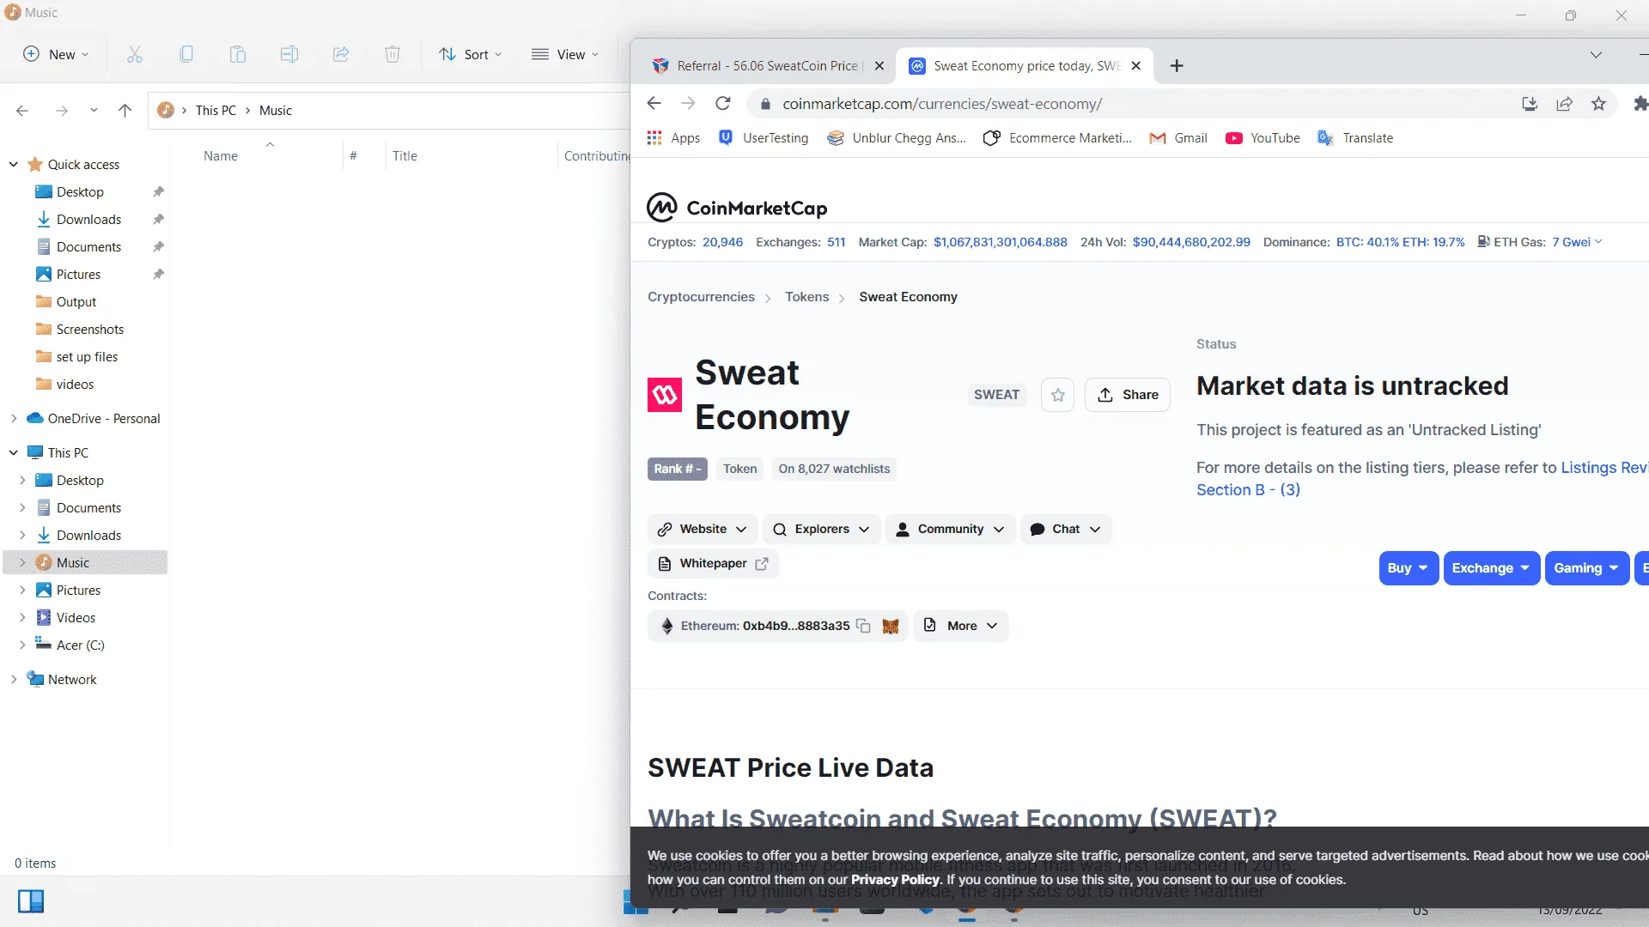Reload the CoinMarketCap page
Screen dimensions: 1649x927
coord(723,104)
